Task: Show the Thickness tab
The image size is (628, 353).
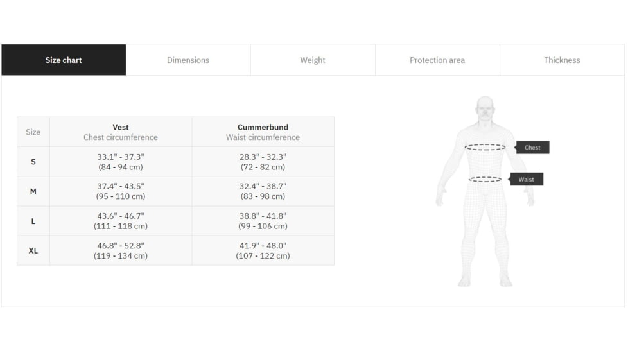Action: [x=562, y=60]
